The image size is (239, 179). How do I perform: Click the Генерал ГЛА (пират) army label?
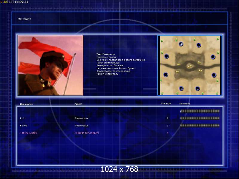coord(87,133)
